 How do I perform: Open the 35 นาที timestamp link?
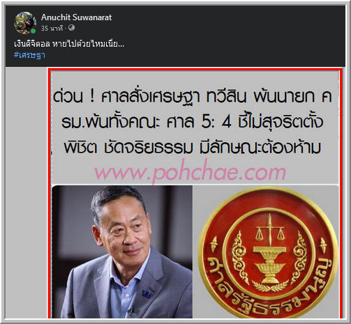(x=52, y=29)
